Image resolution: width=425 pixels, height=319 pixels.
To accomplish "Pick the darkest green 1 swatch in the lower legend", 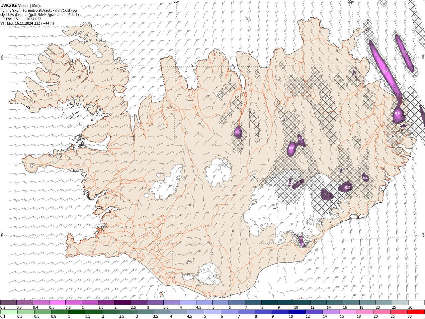I will point(77,312).
